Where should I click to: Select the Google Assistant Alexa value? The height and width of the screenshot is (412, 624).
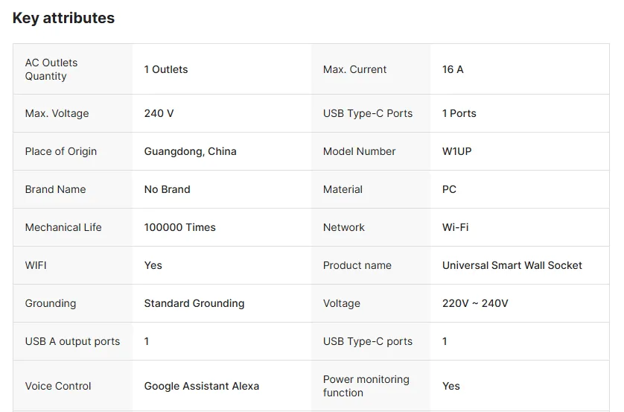coord(201,386)
